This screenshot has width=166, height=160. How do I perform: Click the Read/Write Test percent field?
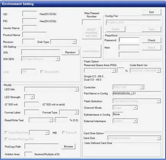61,120
